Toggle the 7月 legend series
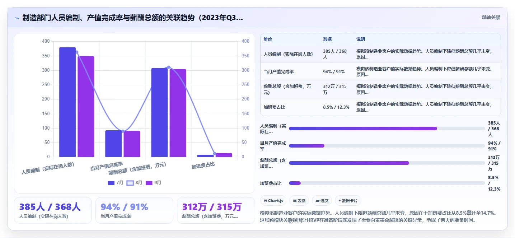The image size is (515, 238). point(116,183)
